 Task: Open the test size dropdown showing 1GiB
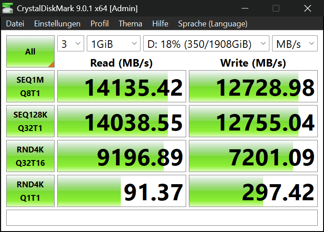(114, 43)
